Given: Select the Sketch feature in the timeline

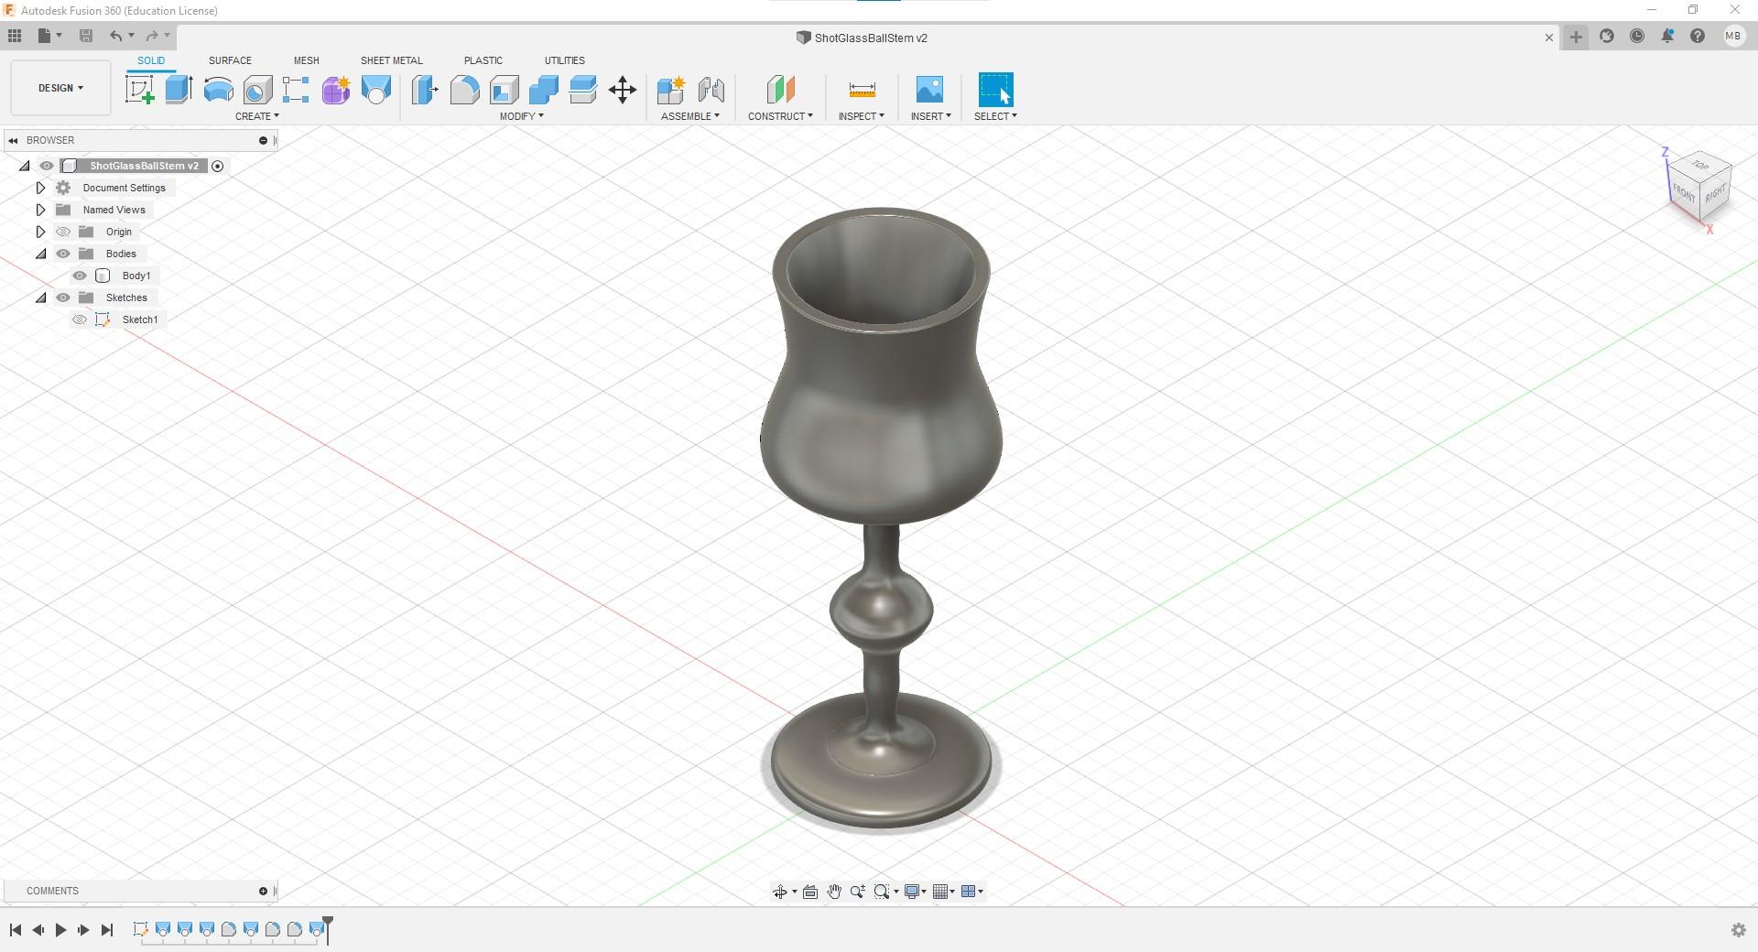Looking at the screenshot, I should pos(140,930).
